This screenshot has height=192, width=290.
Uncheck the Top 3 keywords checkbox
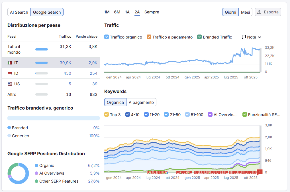click(107, 114)
